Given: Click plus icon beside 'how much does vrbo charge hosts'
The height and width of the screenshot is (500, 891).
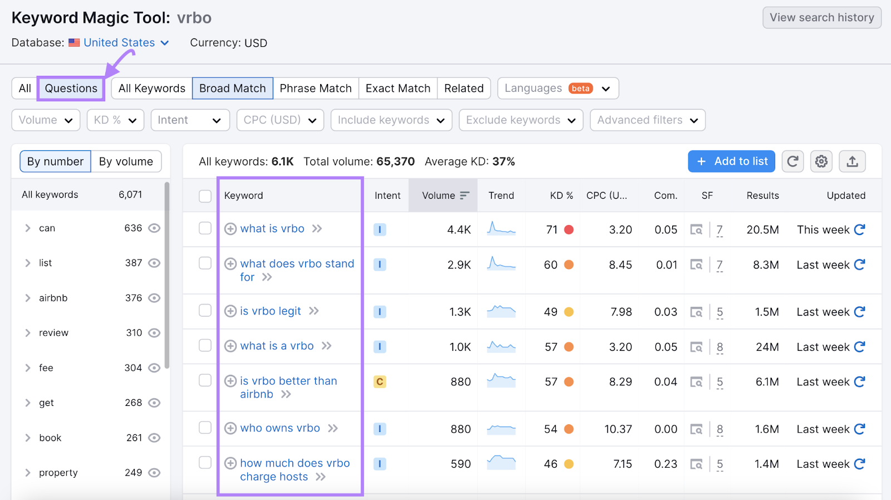Looking at the screenshot, I should pyautogui.click(x=231, y=463).
